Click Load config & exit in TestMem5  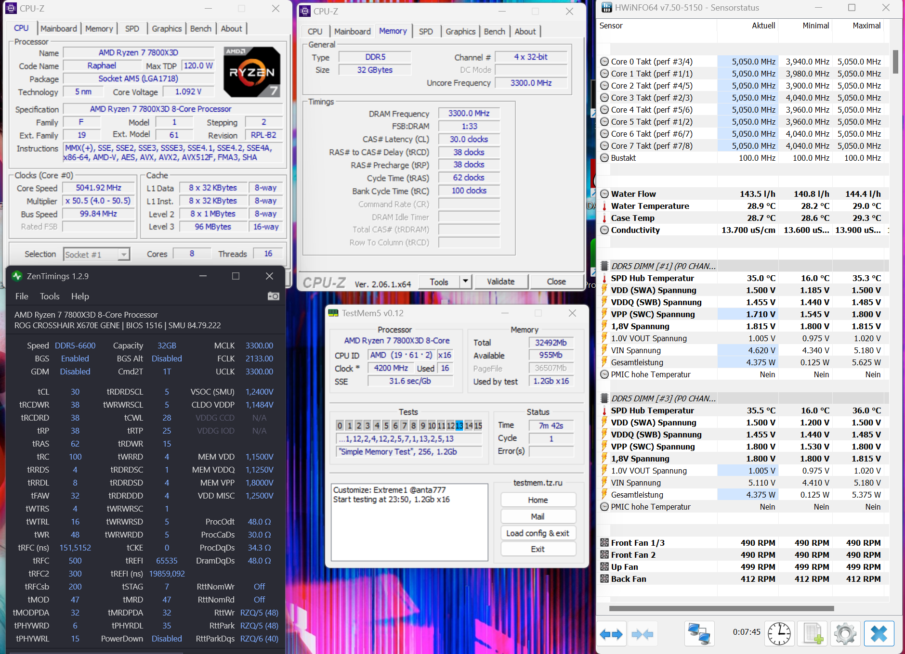538,533
